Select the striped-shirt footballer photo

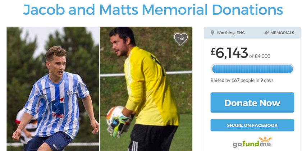[53, 89]
